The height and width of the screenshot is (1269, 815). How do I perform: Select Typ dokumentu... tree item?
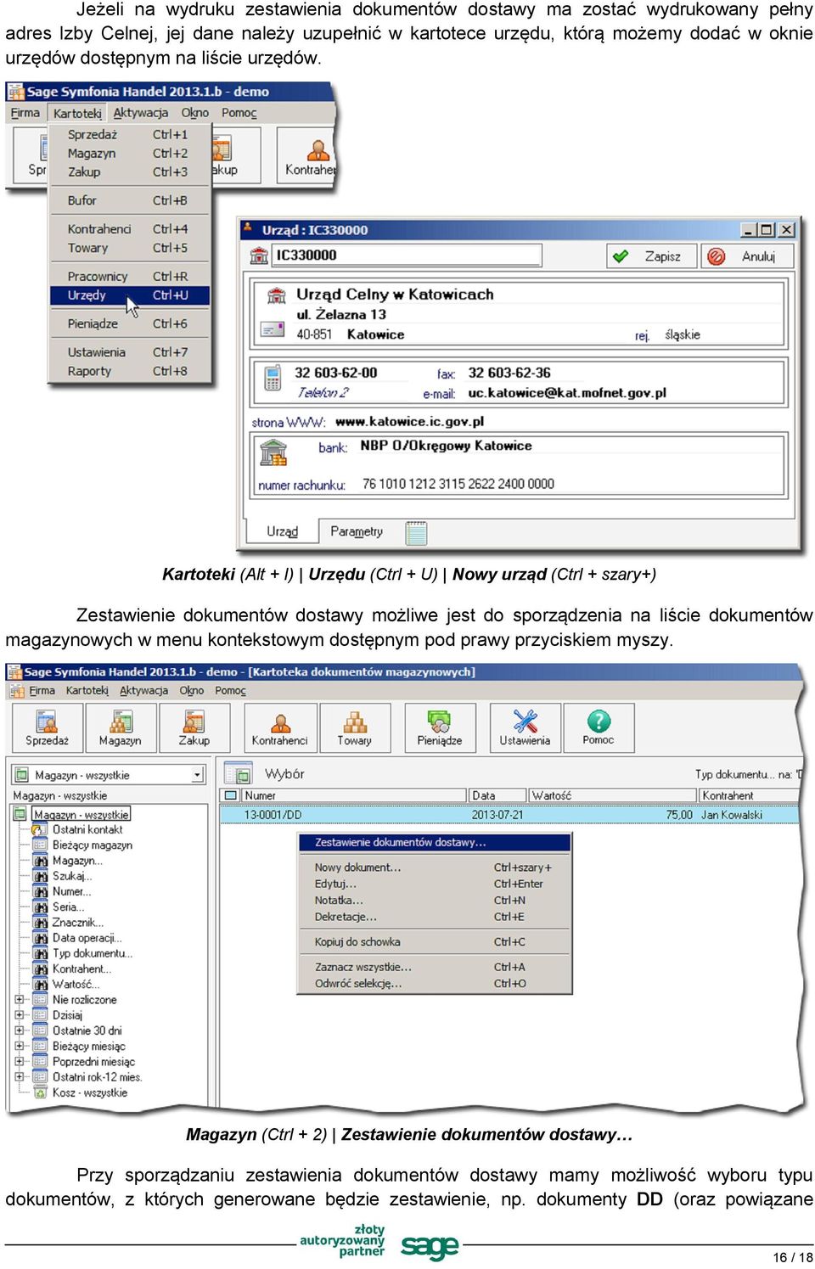click(93, 953)
